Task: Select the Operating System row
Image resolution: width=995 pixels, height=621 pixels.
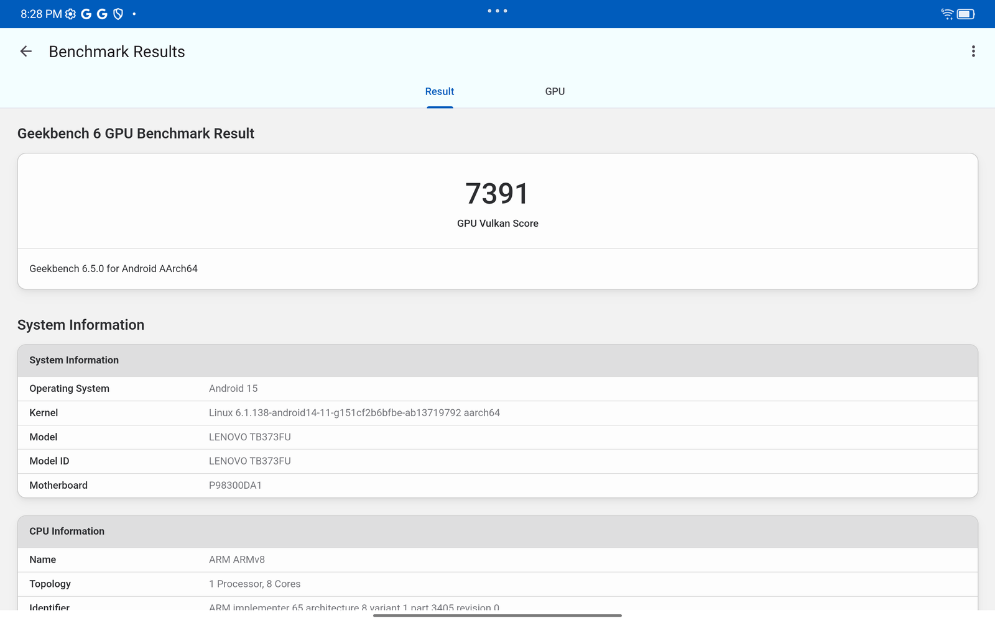Action: click(497, 389)
